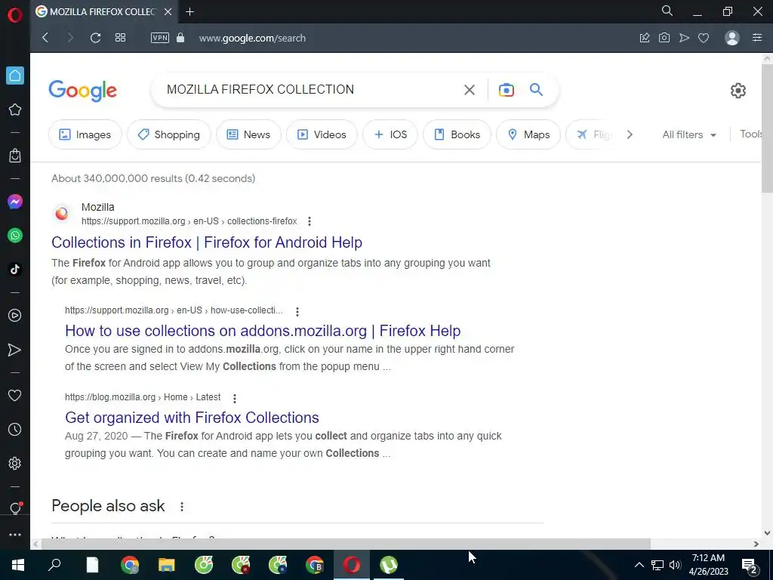Go to the Google logo homepage
The width and height of the screenshot is (773, 580).
[x=83, y=91]
